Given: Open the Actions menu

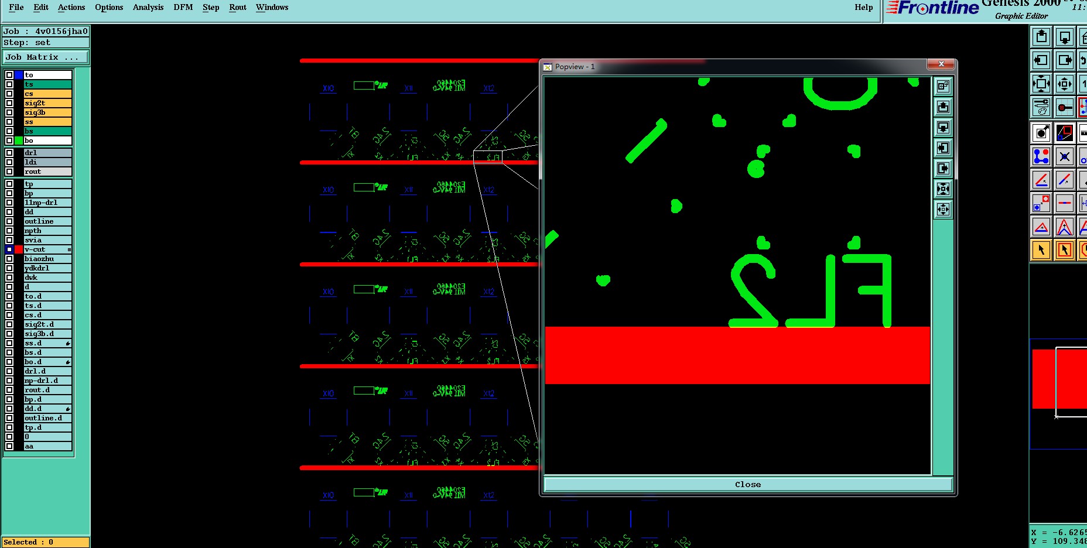Looking at the screenshot, I should point(71,7).
